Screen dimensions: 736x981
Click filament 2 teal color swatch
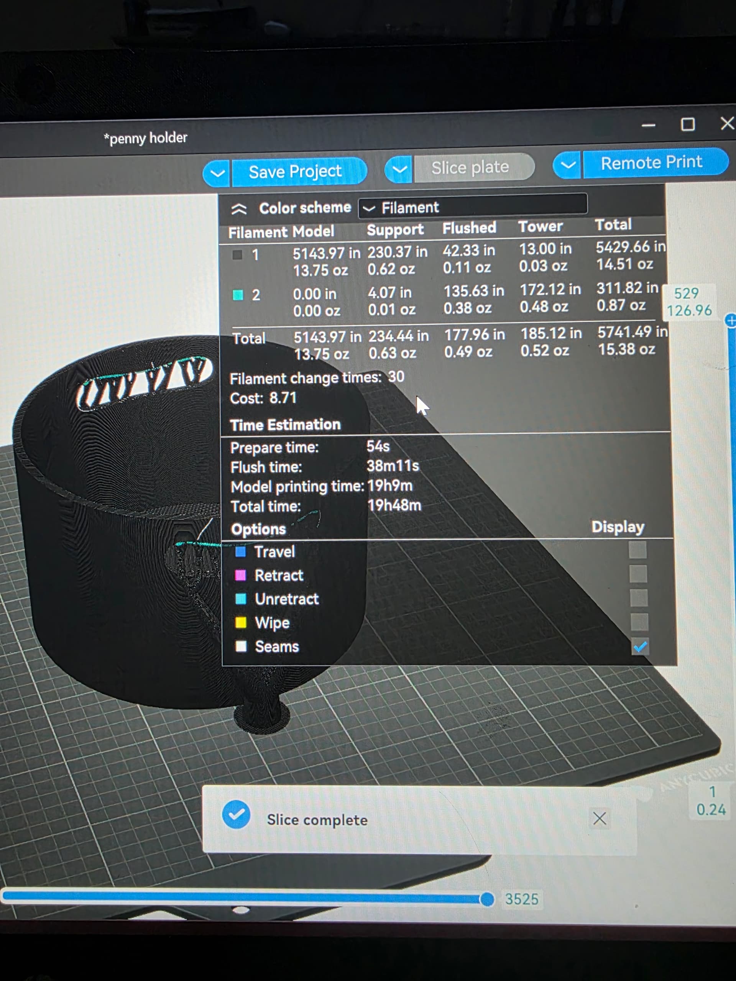pos(238,295)
